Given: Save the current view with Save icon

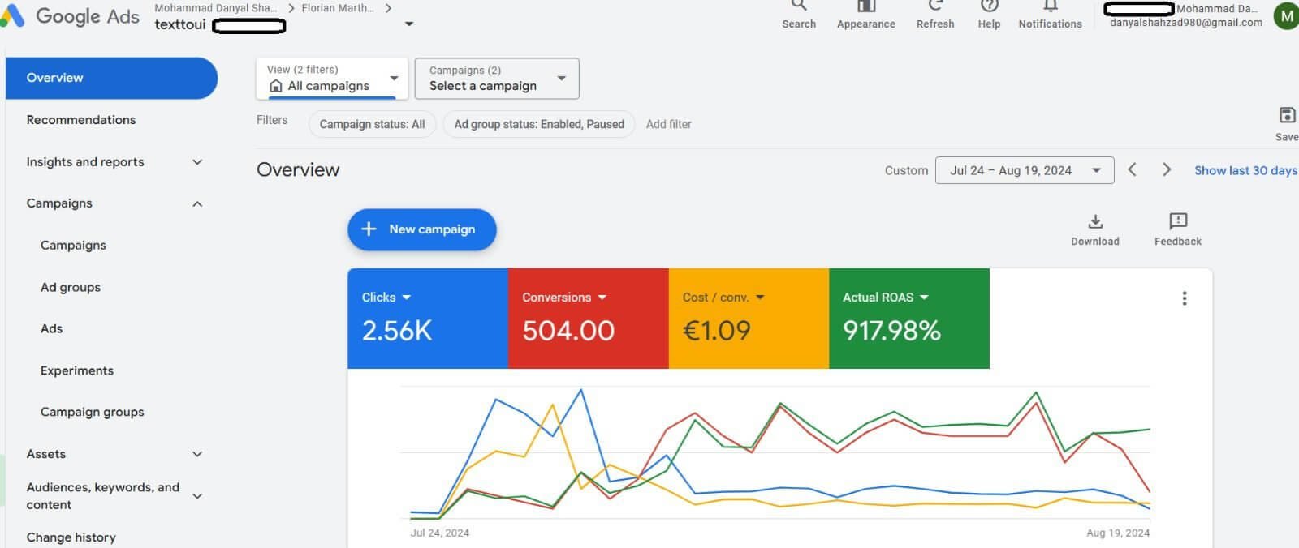Looking at the screenshot, I should coord(1287,123).
